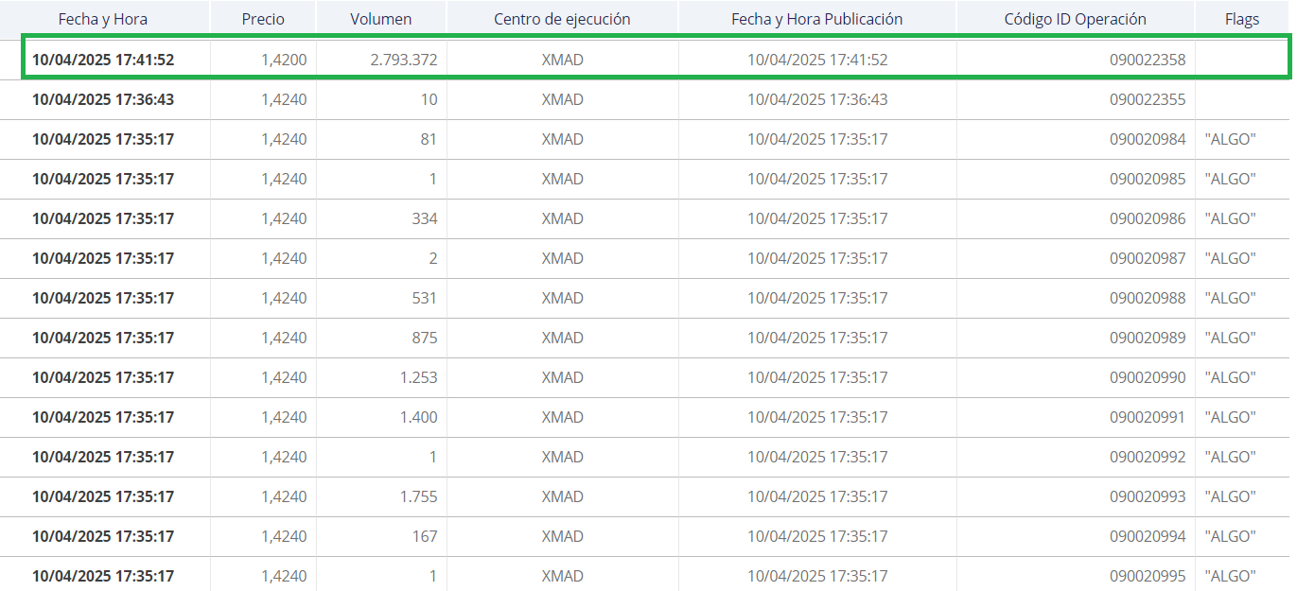Click the volume 875 cell
Image resolution: width=1297 pixels, height=591 pixels.
tap(381, 338)
